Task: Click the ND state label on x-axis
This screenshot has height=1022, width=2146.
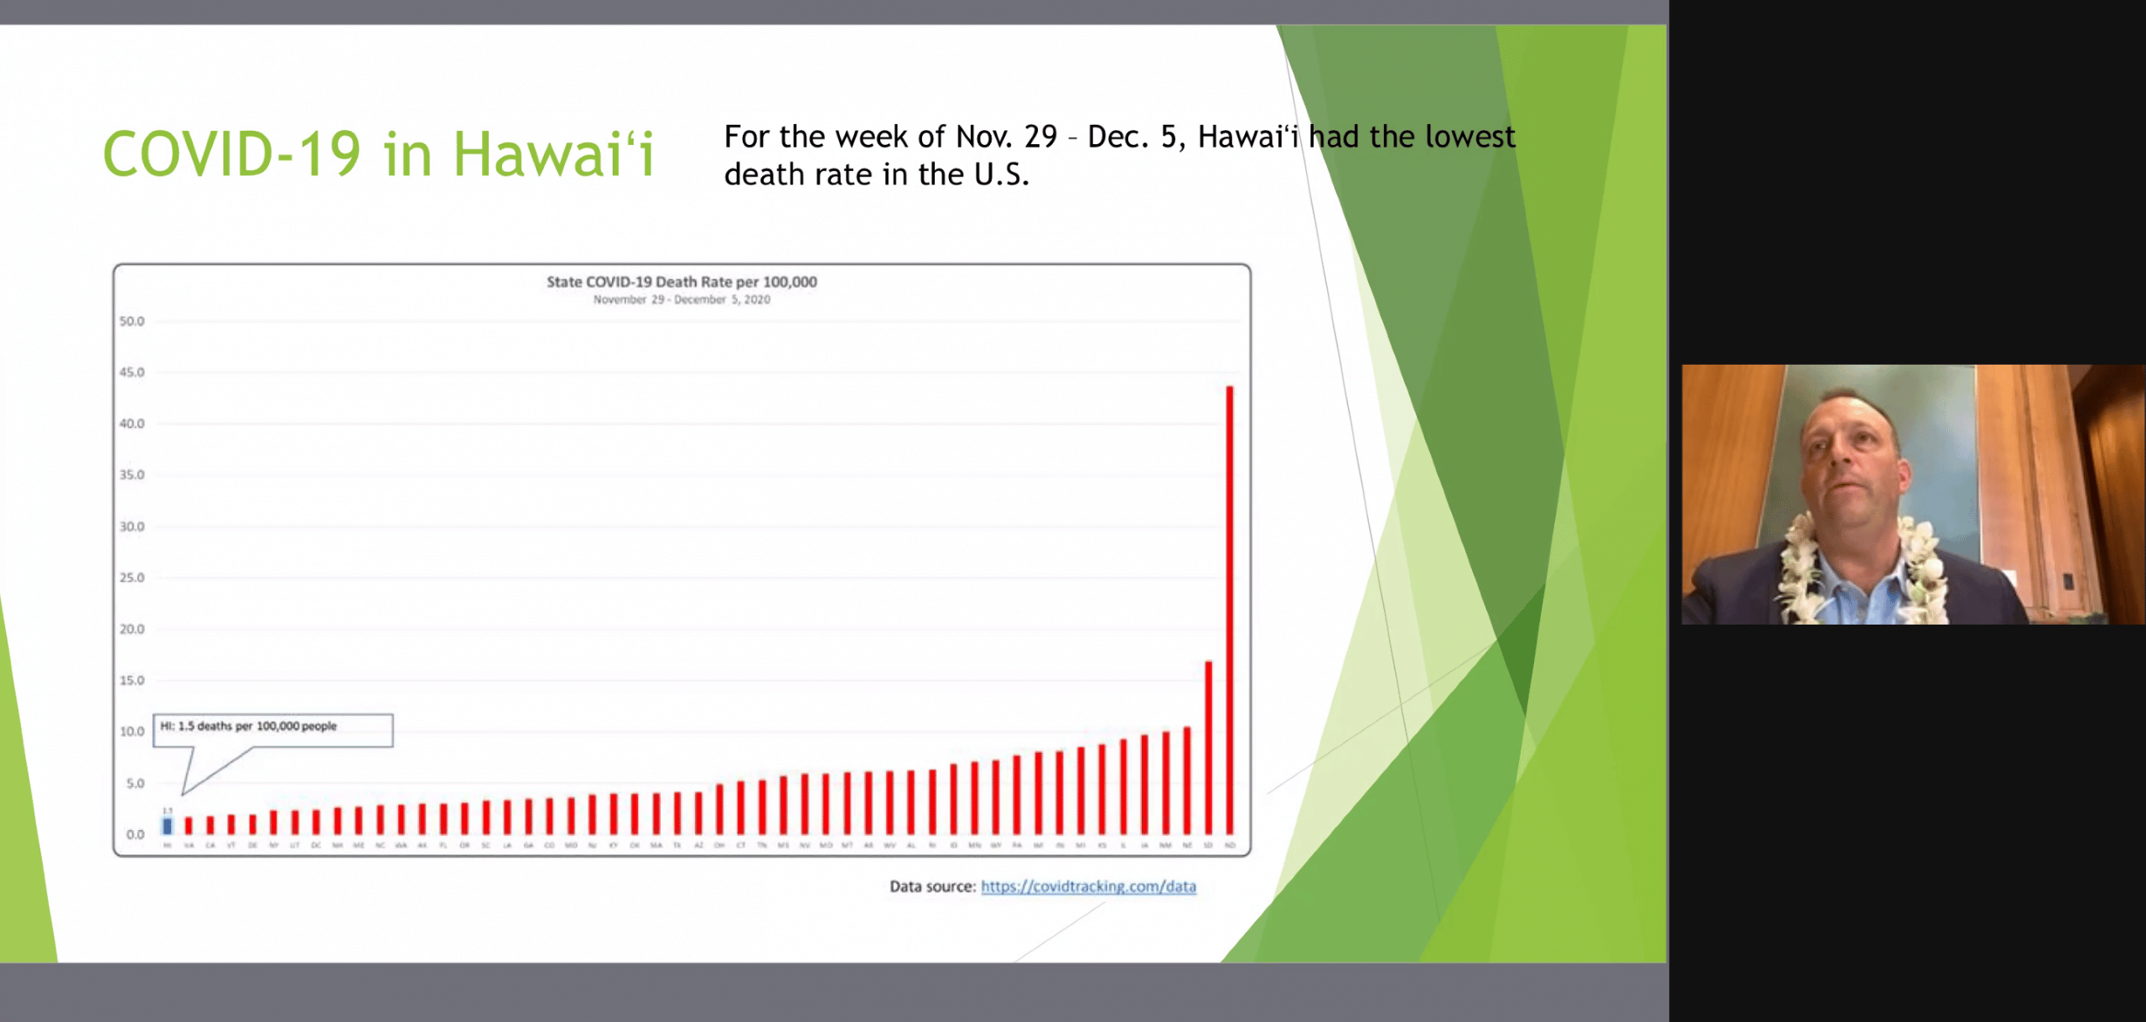Action: (1230, 845)
